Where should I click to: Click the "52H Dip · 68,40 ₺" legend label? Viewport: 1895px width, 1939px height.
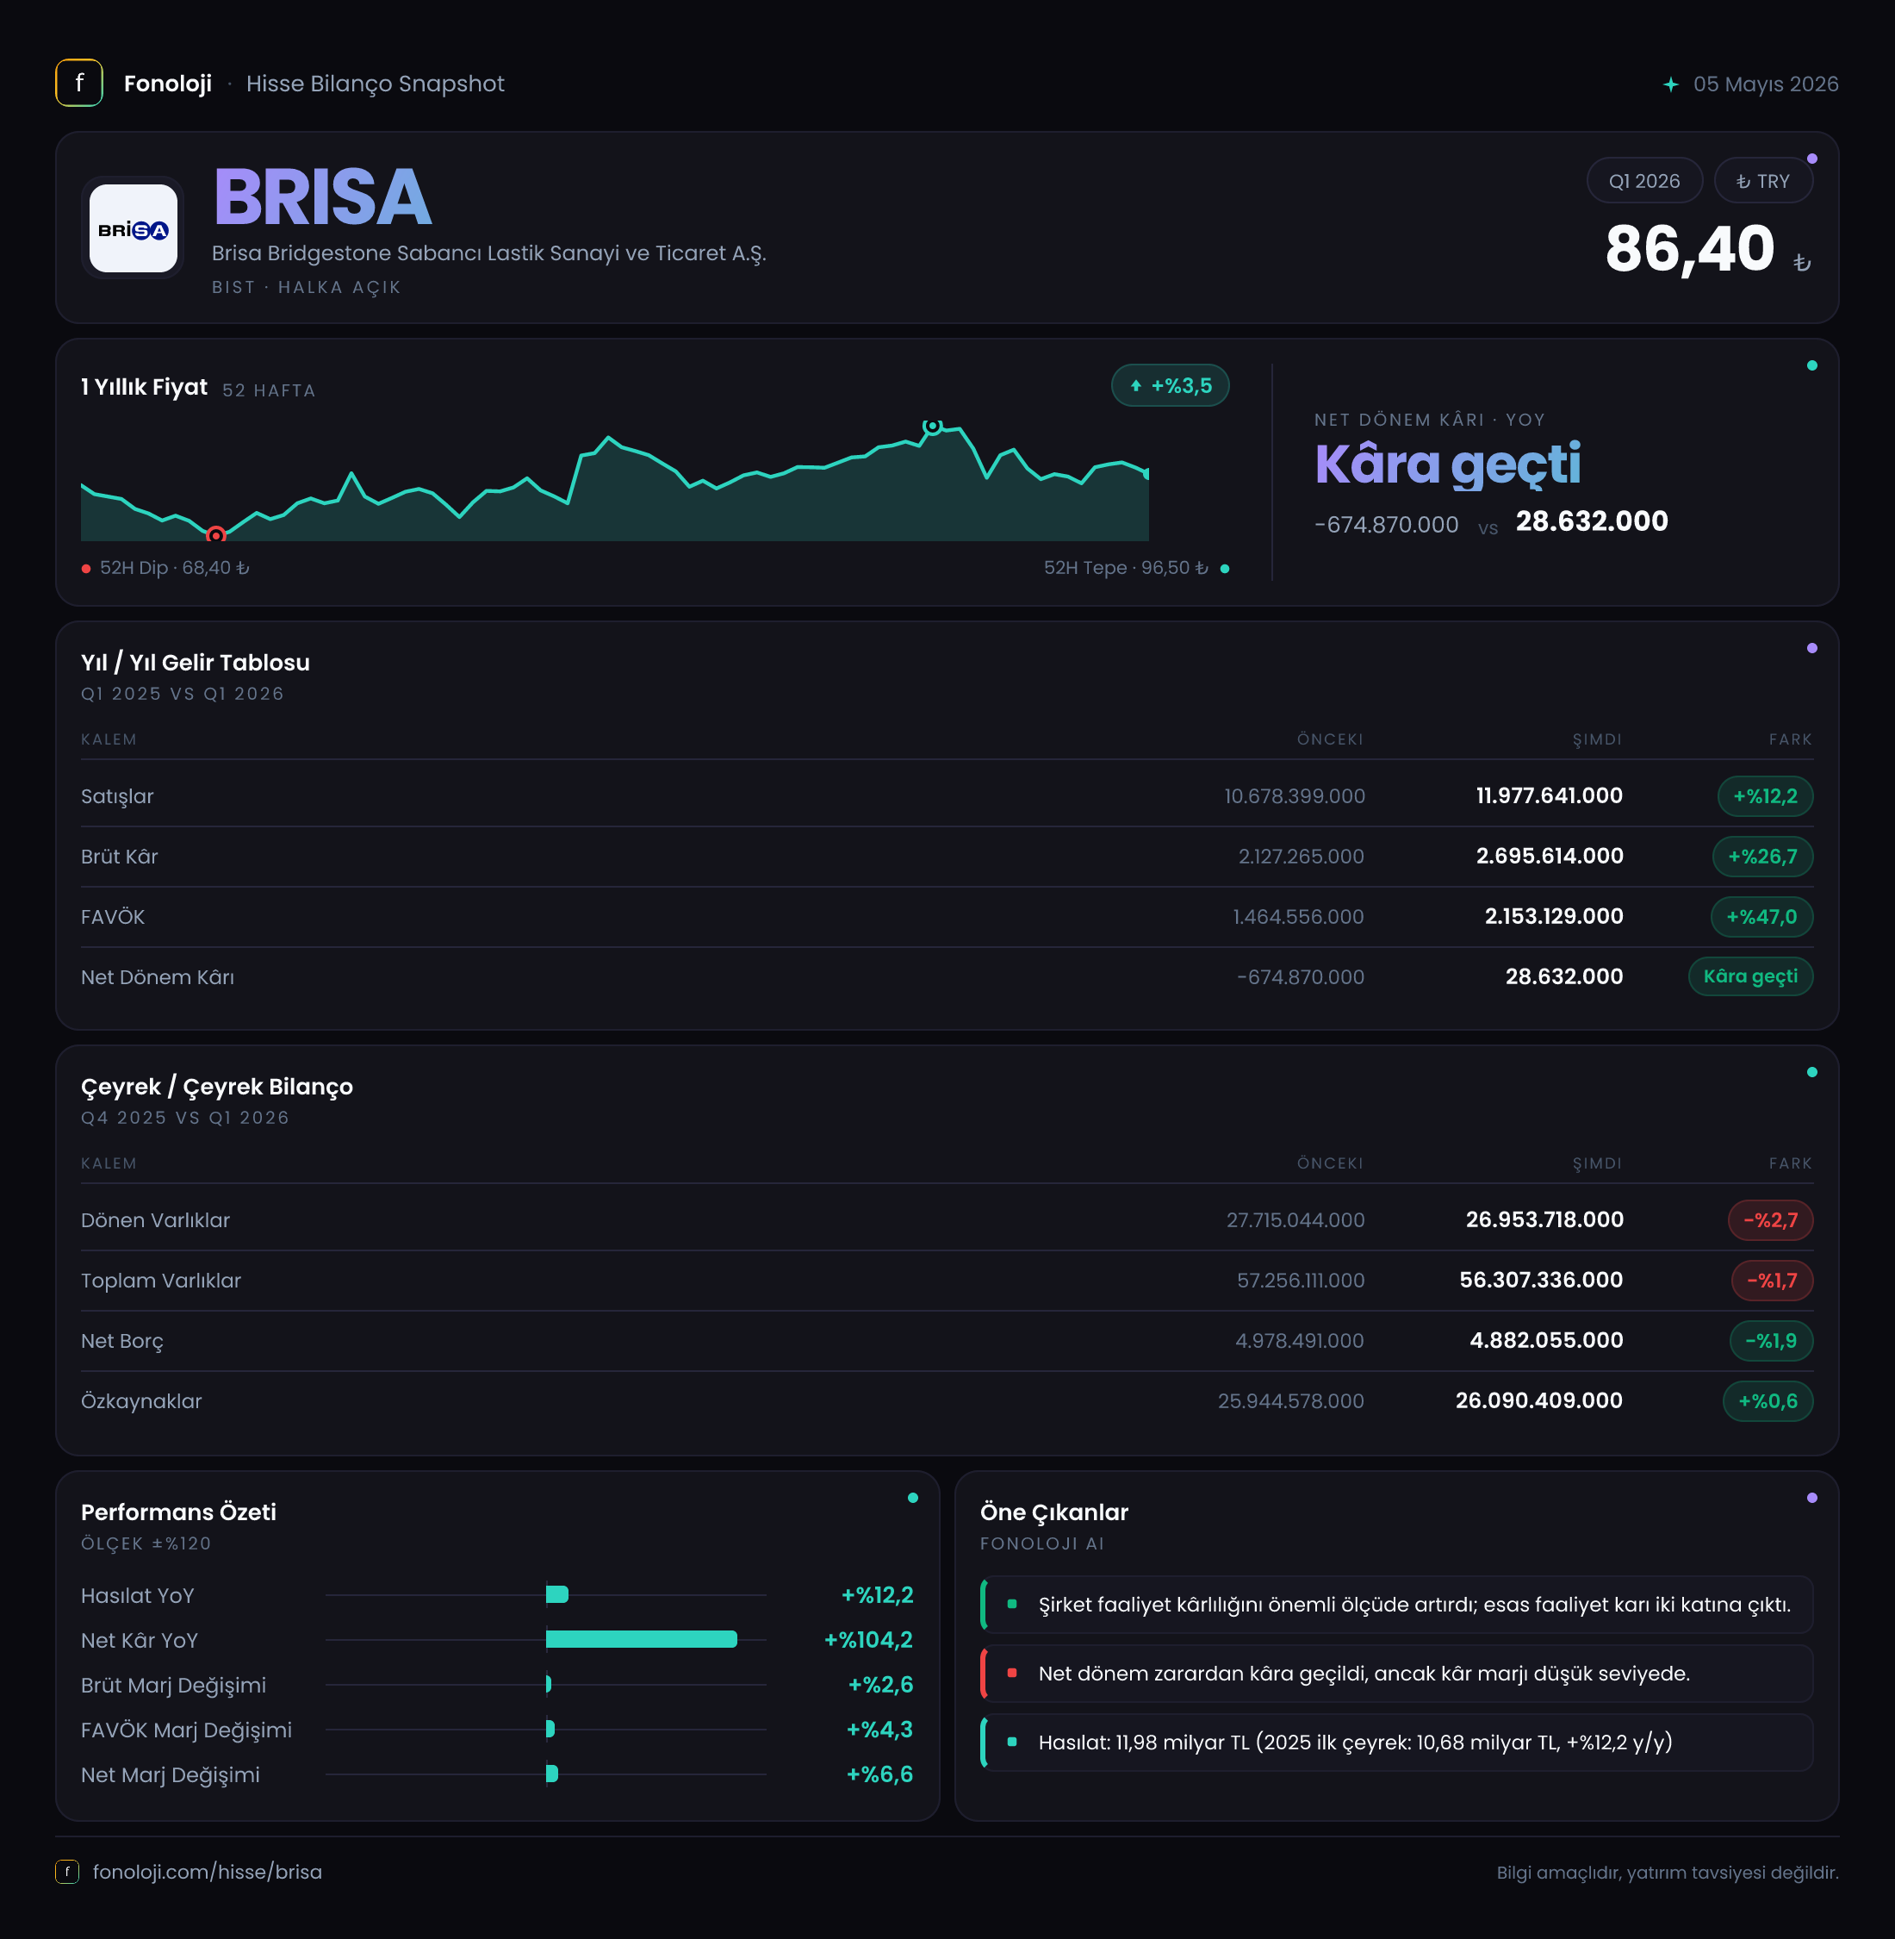(x=174, y=568)
